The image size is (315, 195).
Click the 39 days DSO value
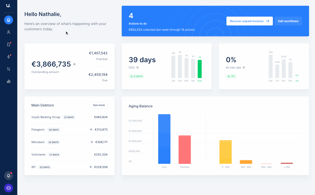tap(142, 60)
